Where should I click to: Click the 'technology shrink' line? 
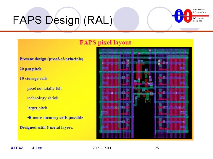coord(43,98)
